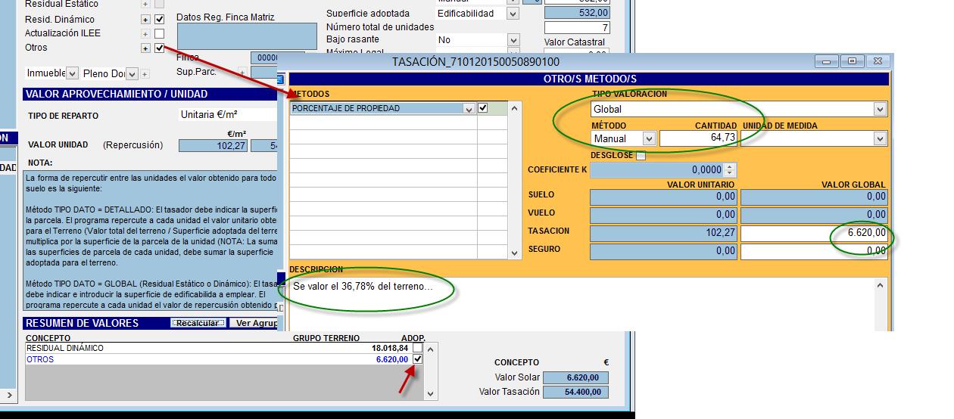The image size is (954, 419).
Task: Click the Ver Agrupación button
Action: click(x=254, y=323)
